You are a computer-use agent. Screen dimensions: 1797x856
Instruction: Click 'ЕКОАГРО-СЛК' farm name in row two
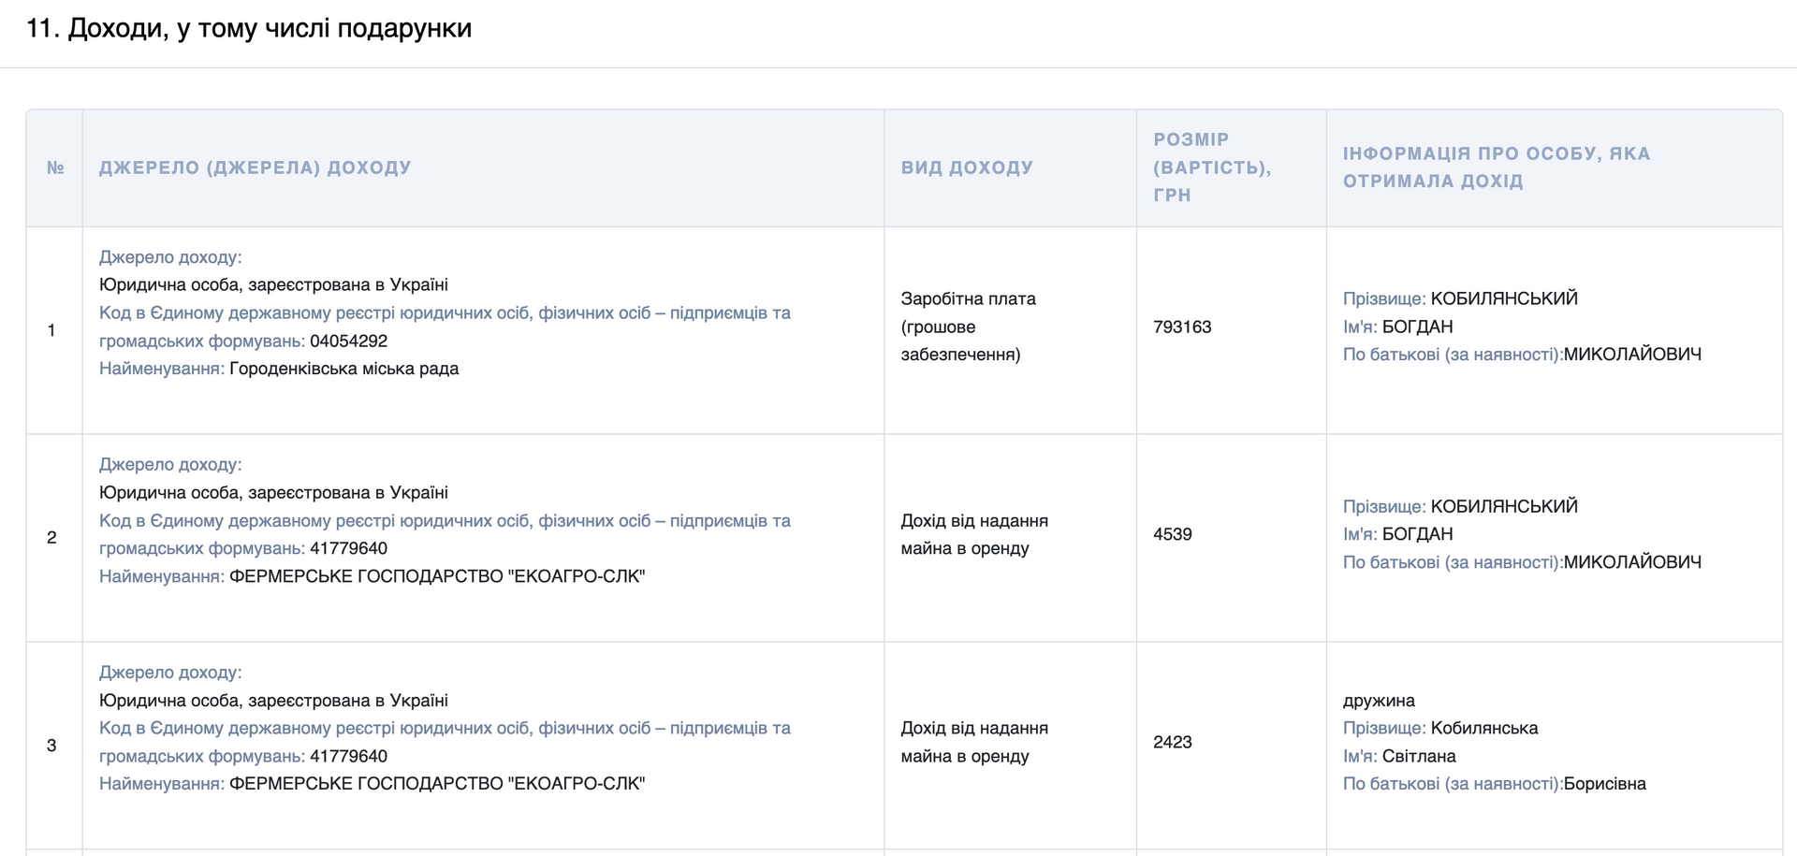click(x=436, y=576)
